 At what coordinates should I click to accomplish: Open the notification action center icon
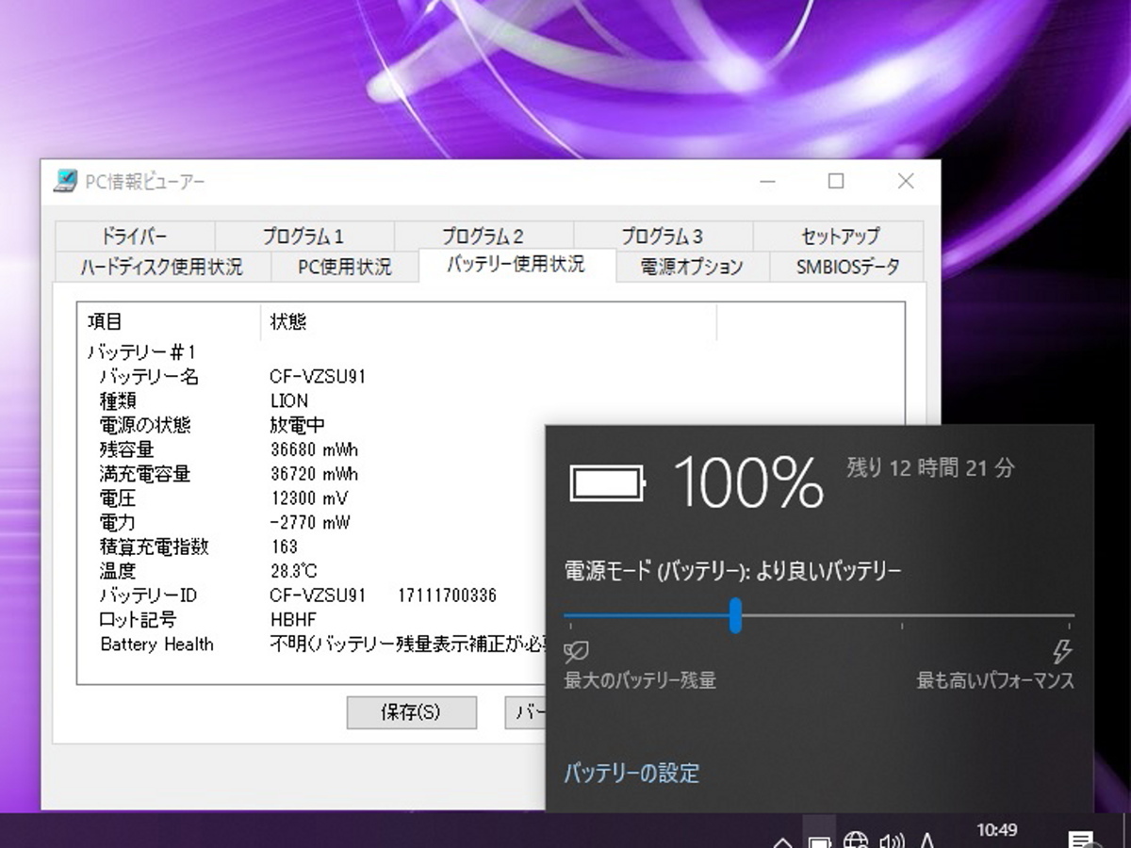[x=1080, y=840]
